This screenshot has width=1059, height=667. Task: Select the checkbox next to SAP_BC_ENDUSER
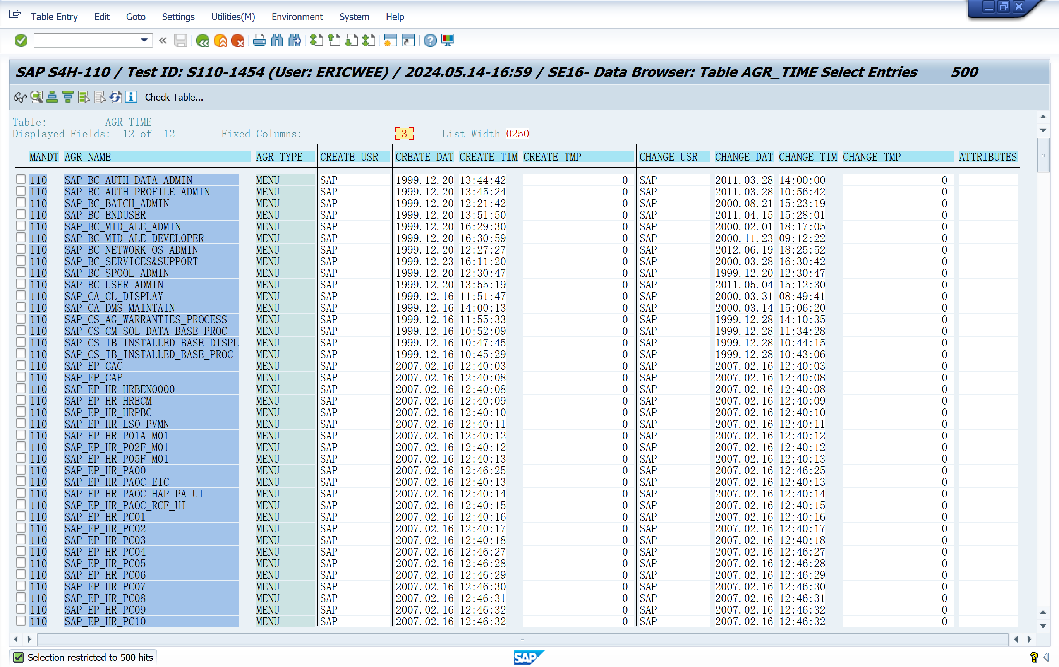point(21,214)
